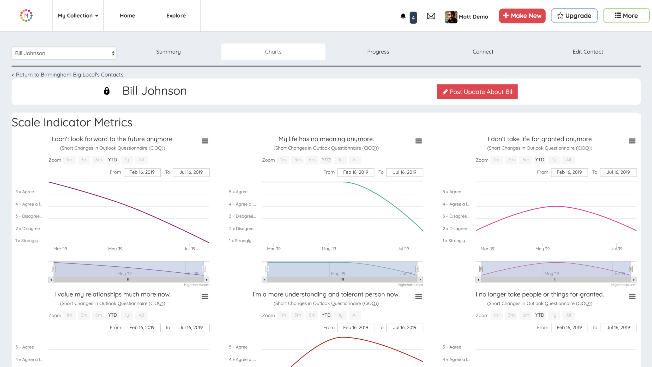
Task: Select All zoom on 'look forward to the future' chart
Action: point(141,160)
